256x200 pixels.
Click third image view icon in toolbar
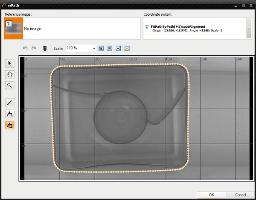(x=118, y=49)
